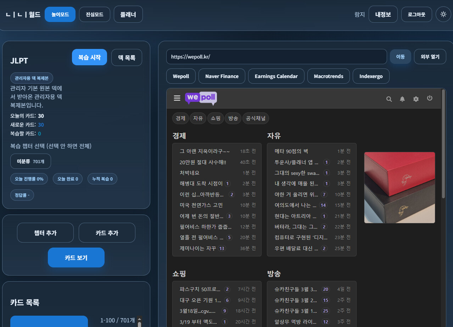Open 내정보 page

383,15
